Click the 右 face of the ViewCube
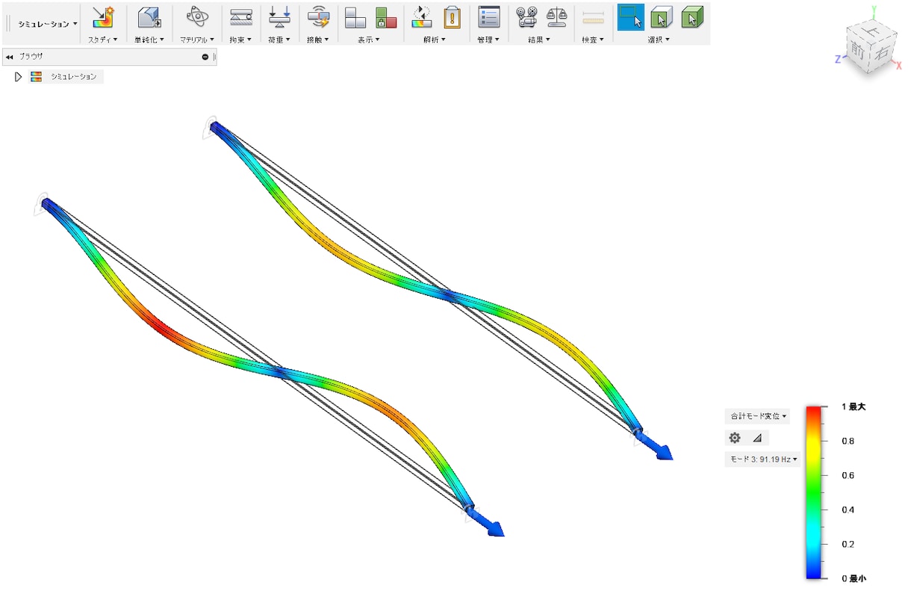Image resolution: width=911 pixels, height=594 pixels. pyautogui.click(x=883, y=52)
